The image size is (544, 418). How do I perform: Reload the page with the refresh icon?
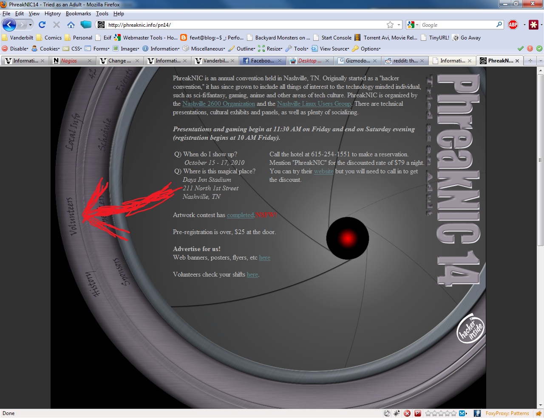(42, 25)
